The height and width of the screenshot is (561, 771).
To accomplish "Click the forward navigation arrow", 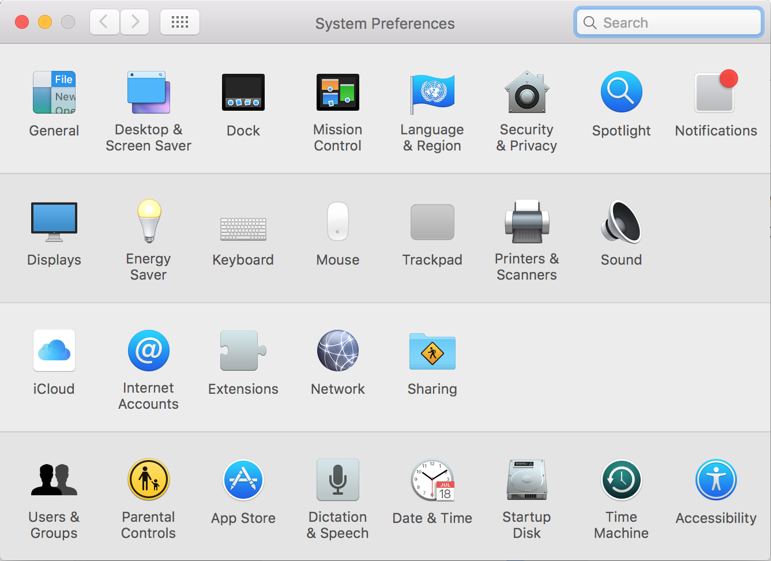I will (x=135, y=22).
